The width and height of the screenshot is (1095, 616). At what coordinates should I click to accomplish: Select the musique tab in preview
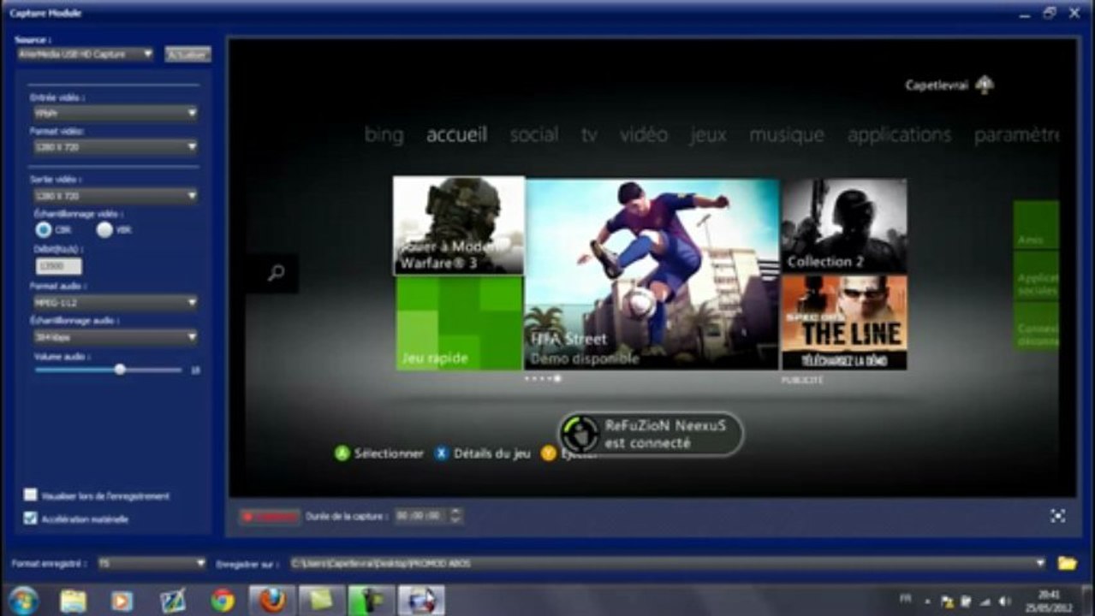click(x=787, y=134)
